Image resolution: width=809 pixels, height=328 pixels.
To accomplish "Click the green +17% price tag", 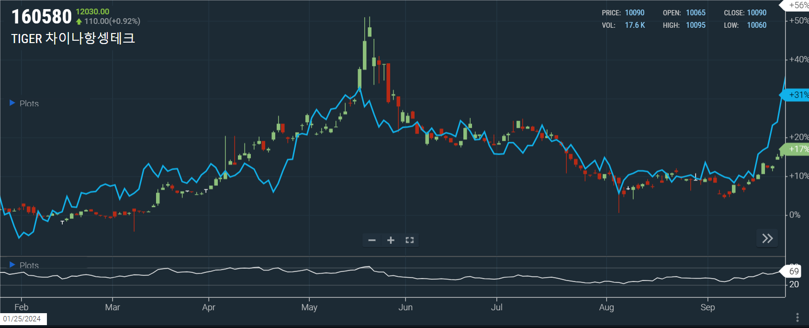I will tap(796, 149).
